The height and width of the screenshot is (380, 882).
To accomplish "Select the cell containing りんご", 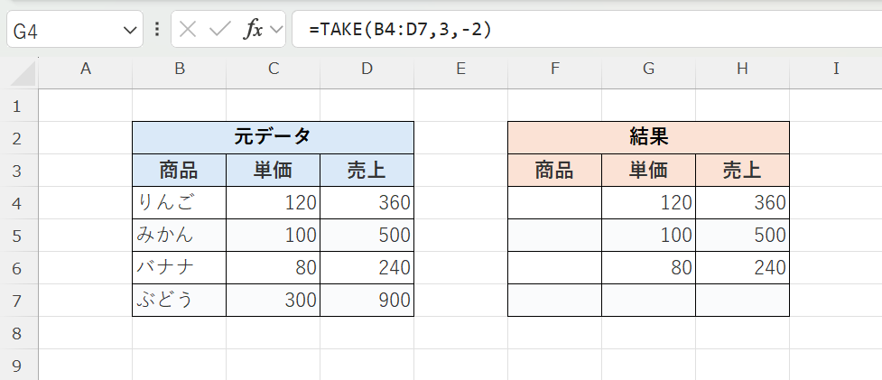I will pos(179,202).
